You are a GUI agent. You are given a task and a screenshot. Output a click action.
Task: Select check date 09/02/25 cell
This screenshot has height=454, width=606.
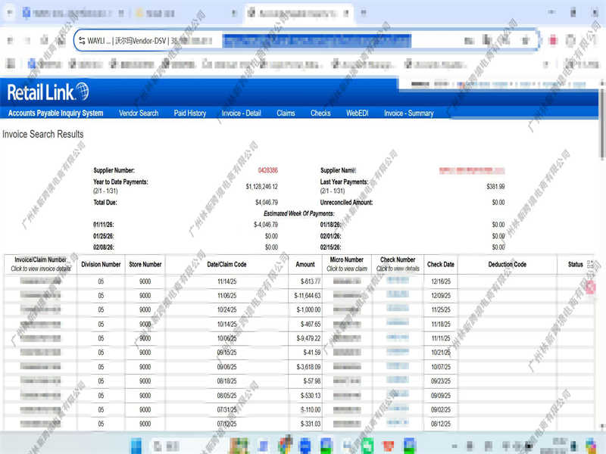[441, 409]
